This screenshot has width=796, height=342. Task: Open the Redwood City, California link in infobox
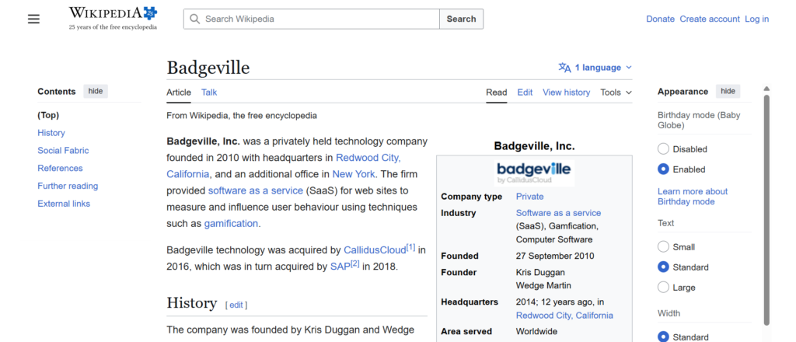click(x=564, y=316)
